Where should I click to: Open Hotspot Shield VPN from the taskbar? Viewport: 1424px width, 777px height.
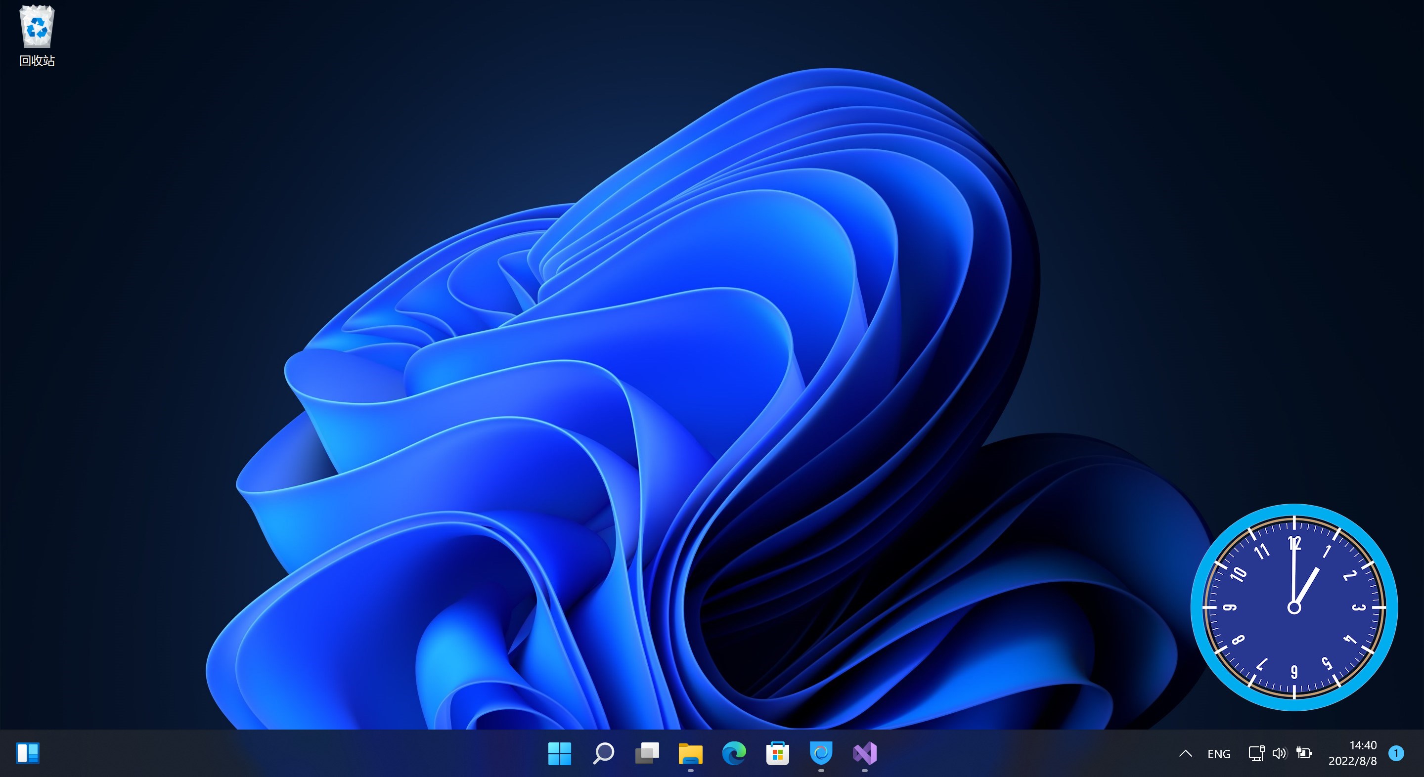[821, 753]
